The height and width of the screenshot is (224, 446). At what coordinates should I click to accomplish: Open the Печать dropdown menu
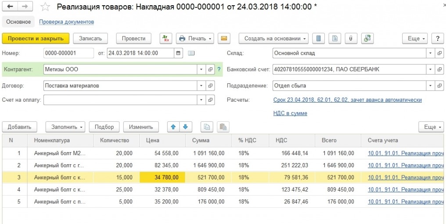click(x=195, y=39)
